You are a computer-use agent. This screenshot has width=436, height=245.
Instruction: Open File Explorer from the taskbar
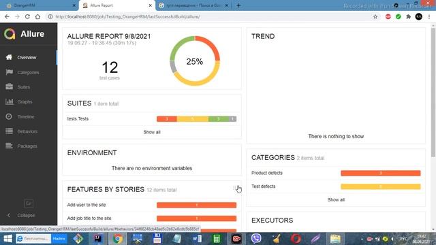coord(335,239)
